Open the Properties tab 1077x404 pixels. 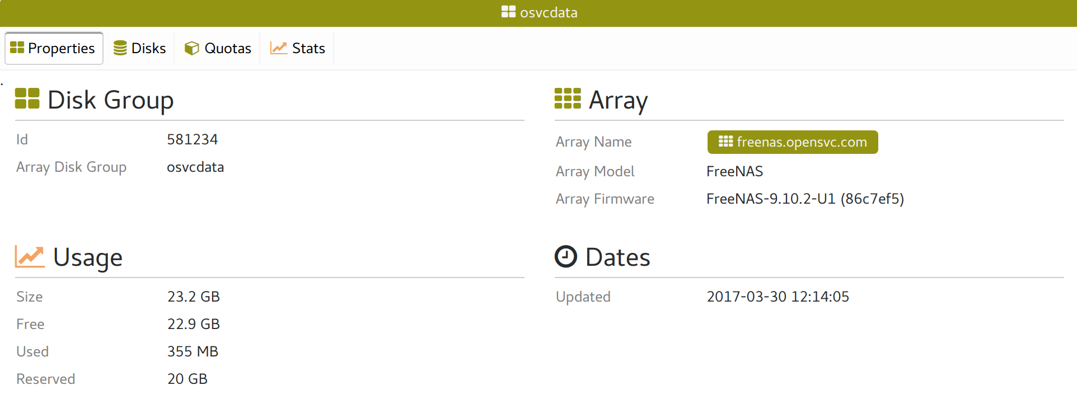(x=54, y=49)
